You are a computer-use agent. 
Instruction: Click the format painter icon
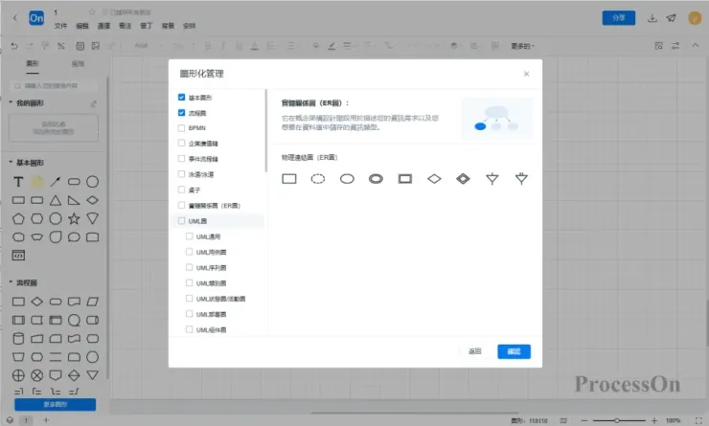(x=45, y=46)
